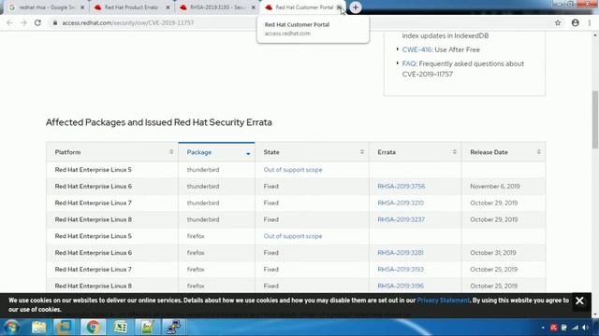Sort table by Release Date column
The height and width of the screenshot is (336, 599).
[504, 152]
